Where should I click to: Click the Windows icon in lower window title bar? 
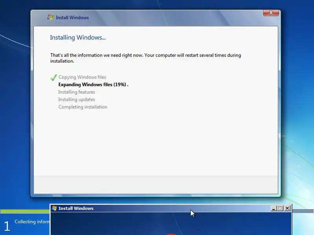(x=54, y=208)
